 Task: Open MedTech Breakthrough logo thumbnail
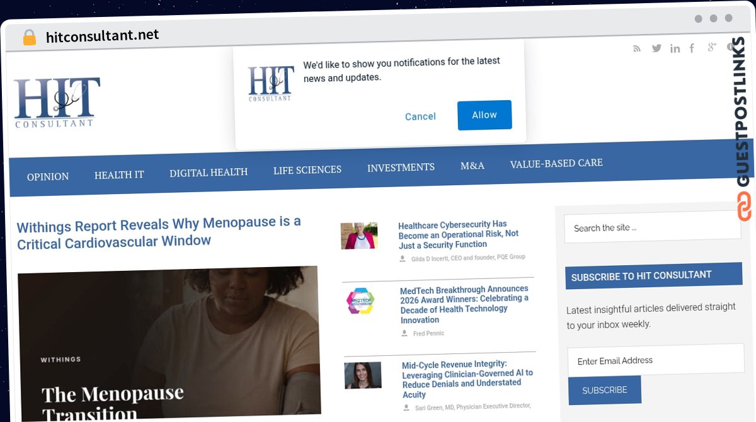point(360,301)
